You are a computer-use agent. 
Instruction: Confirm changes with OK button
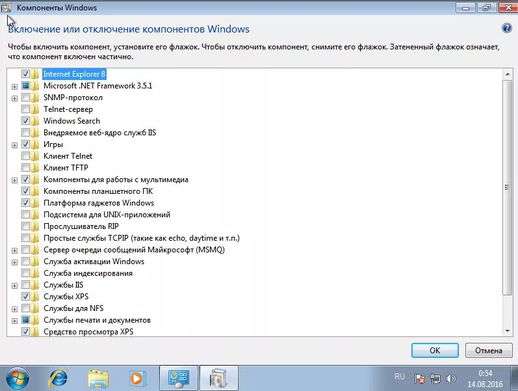click(435, 350)
